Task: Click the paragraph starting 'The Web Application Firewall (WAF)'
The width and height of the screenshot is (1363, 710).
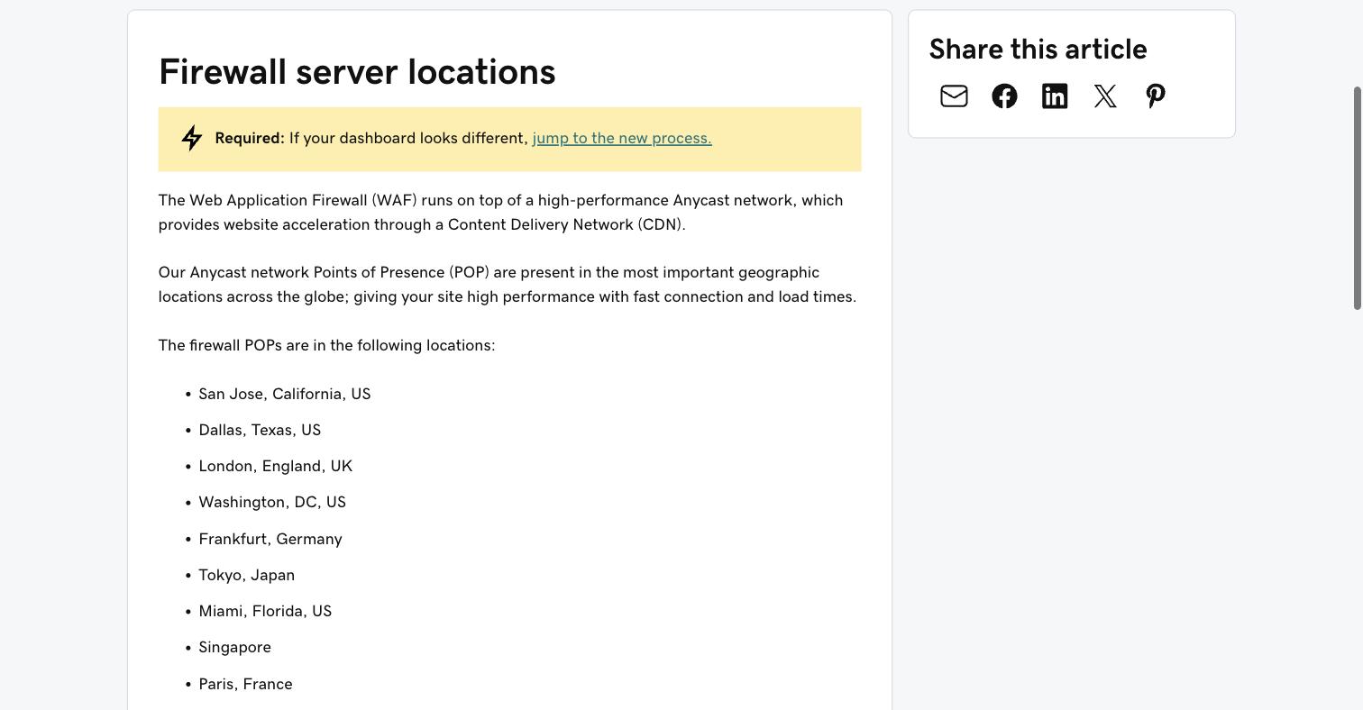Action: pyautogui.click(x=501, y=213)
